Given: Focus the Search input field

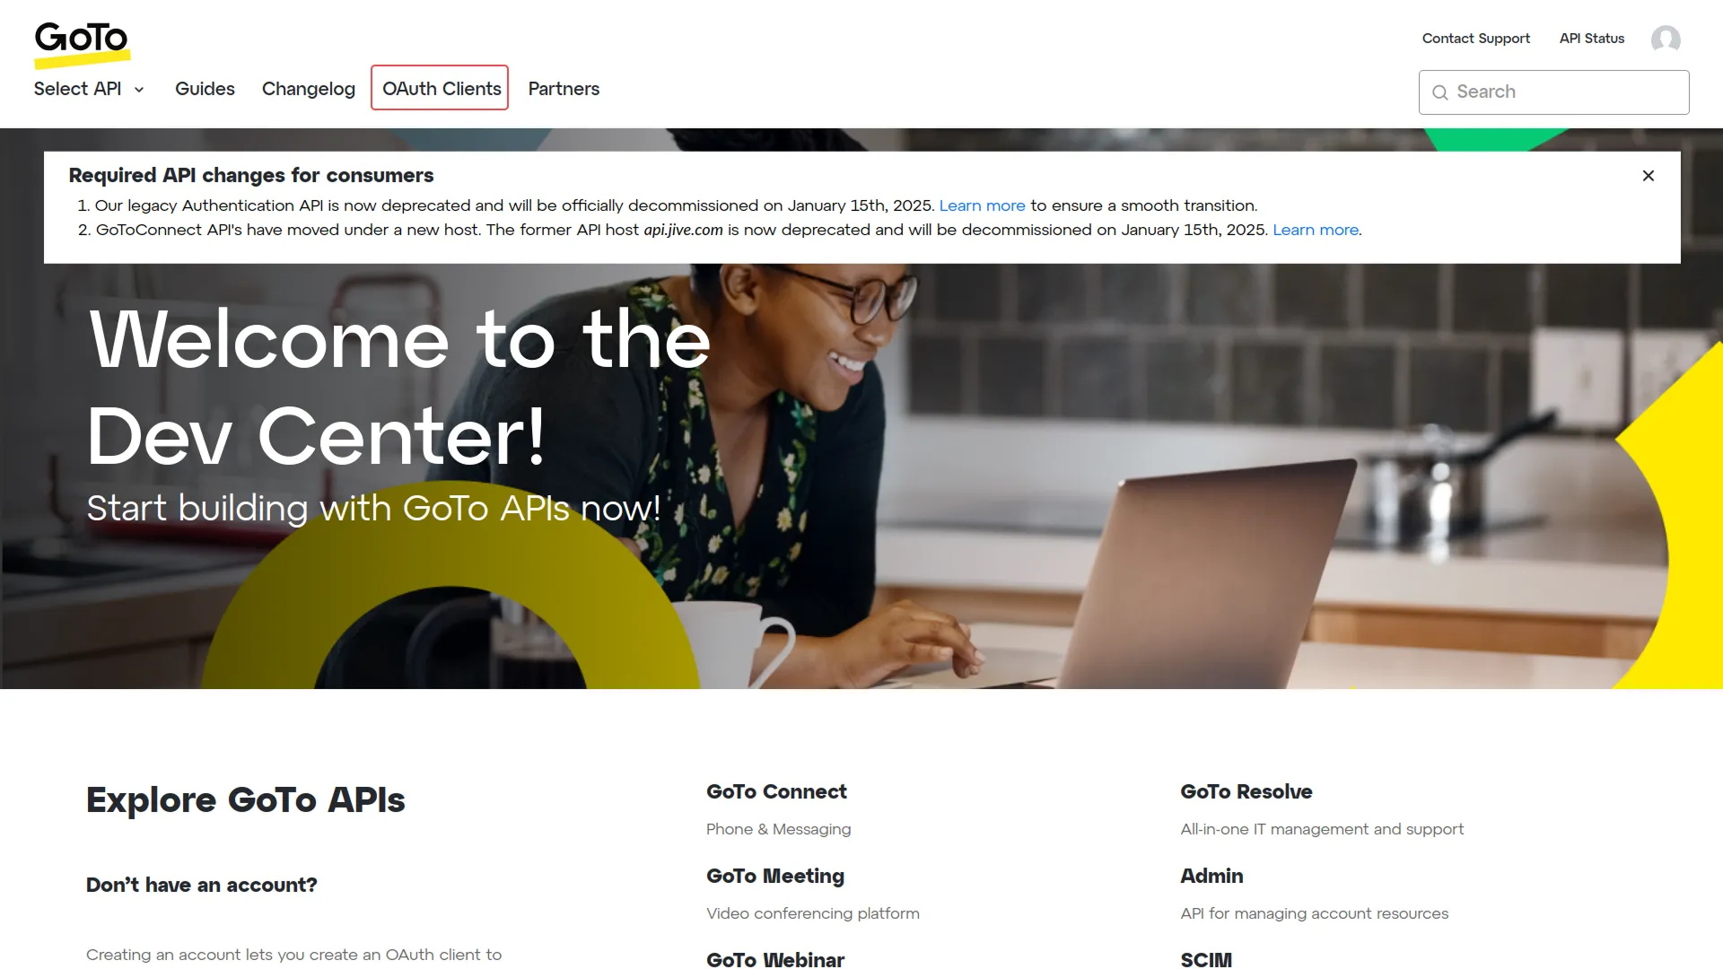Looking at the screenshot, I should [x=1554, y=92].
